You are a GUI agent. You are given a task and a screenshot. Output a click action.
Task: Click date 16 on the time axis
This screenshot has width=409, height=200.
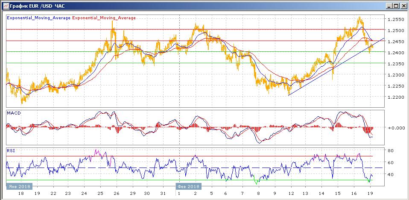tap(354, 194)
